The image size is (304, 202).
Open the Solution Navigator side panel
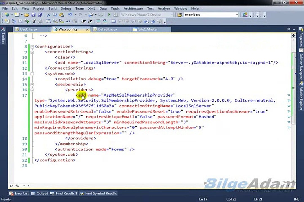coord(301,64)
